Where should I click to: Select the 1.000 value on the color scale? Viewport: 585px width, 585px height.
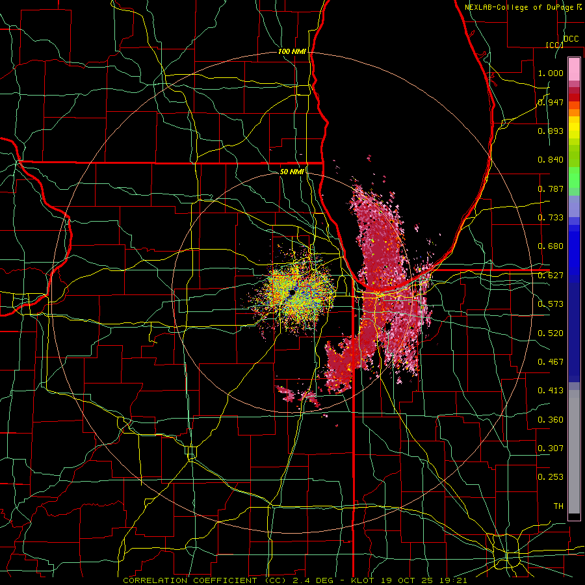coord(551,73)
